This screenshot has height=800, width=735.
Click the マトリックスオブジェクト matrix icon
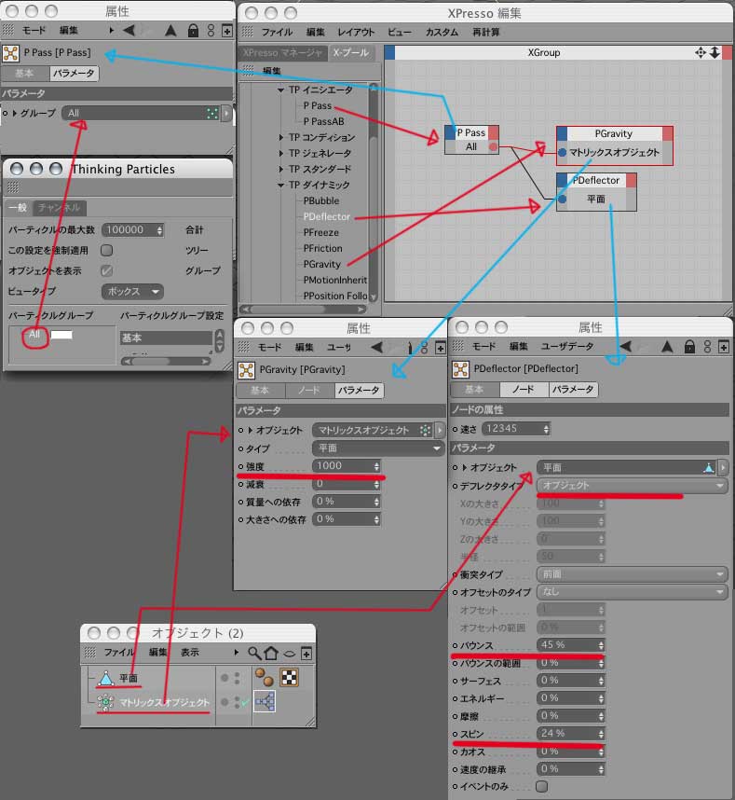pyautogui.click(x=105, y=702)
